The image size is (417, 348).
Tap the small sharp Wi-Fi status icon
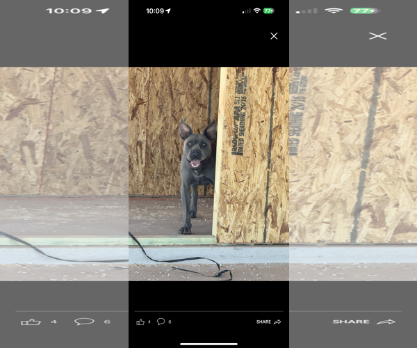[x=256, y=11]
